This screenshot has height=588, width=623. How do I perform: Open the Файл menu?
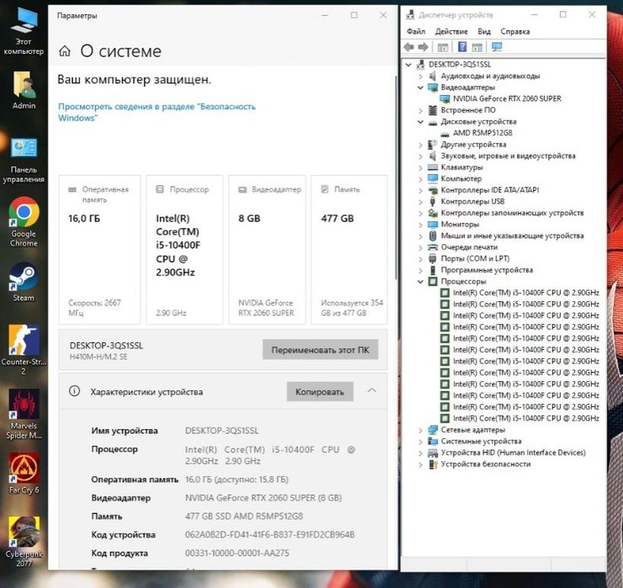coord(415,31)
